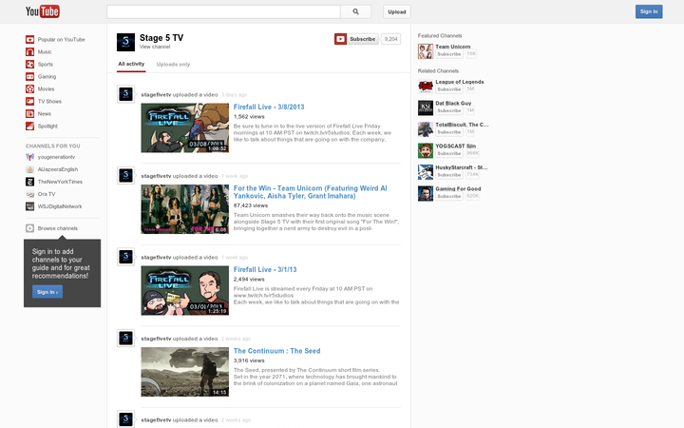
Task: Open Gaming For Good channel avatar
Action: pos(426,193)
